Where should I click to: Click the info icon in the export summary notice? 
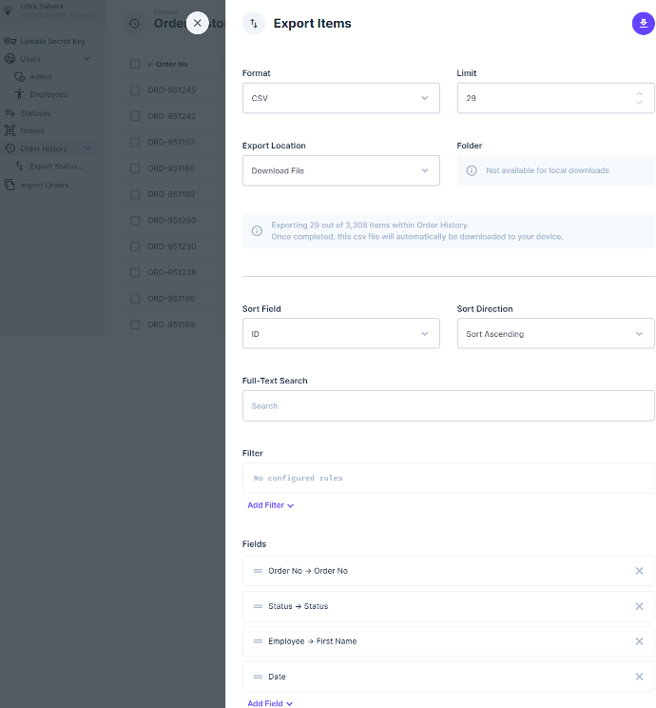pos(257,230)
